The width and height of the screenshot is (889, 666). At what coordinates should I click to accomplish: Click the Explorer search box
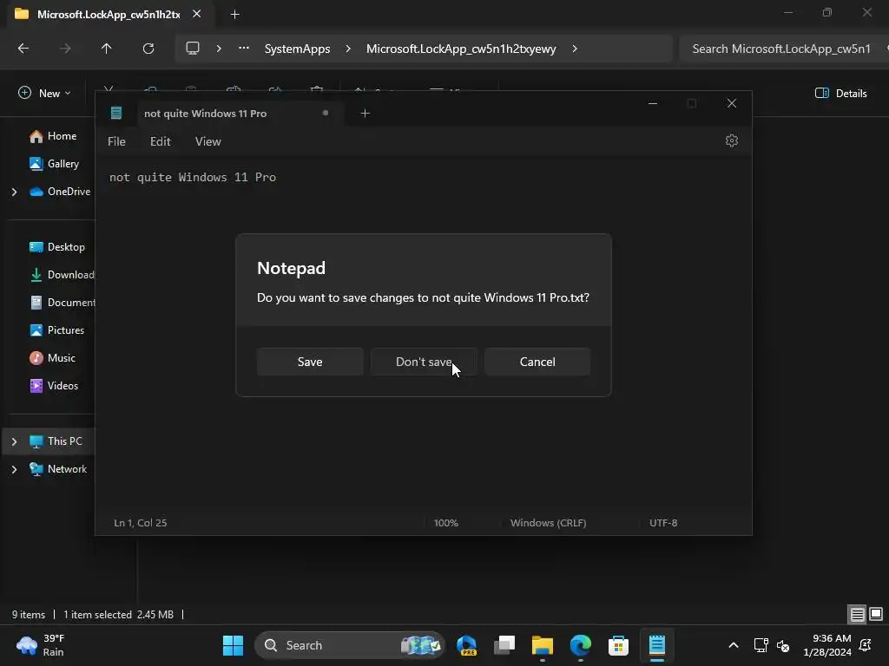tap(784, 49)
